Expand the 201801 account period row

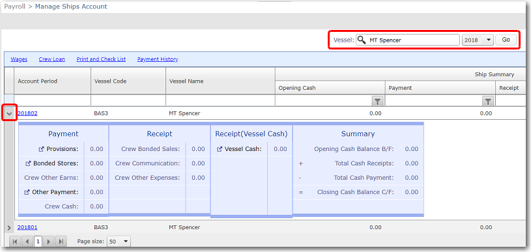(9, 228)
